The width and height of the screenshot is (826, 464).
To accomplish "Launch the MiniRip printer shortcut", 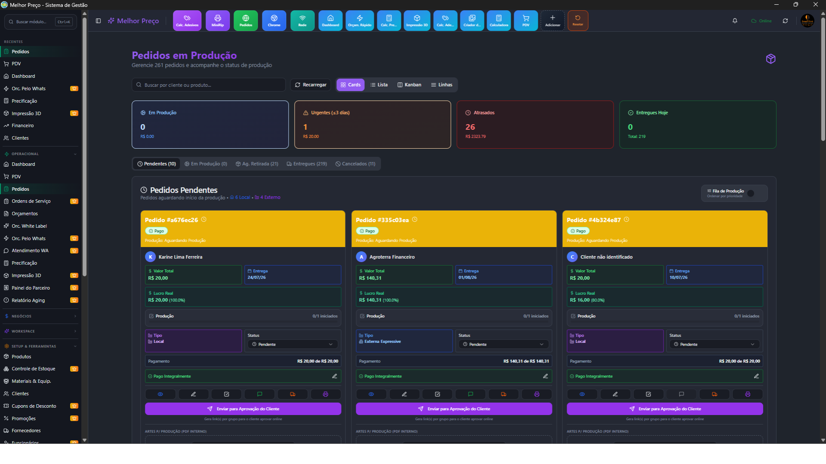I will (x=218, y=21).
